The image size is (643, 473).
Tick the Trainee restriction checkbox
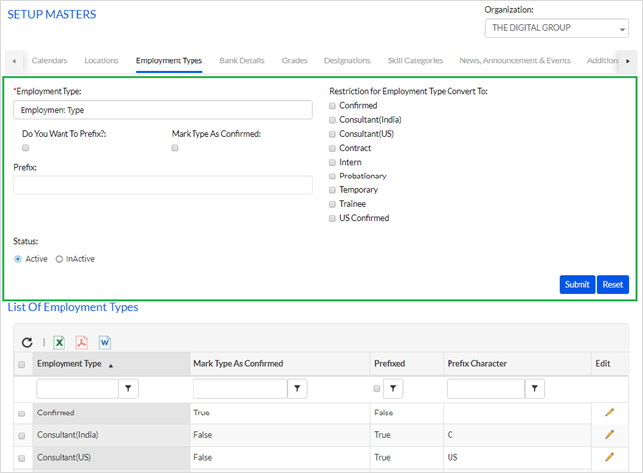coord(332,204)
